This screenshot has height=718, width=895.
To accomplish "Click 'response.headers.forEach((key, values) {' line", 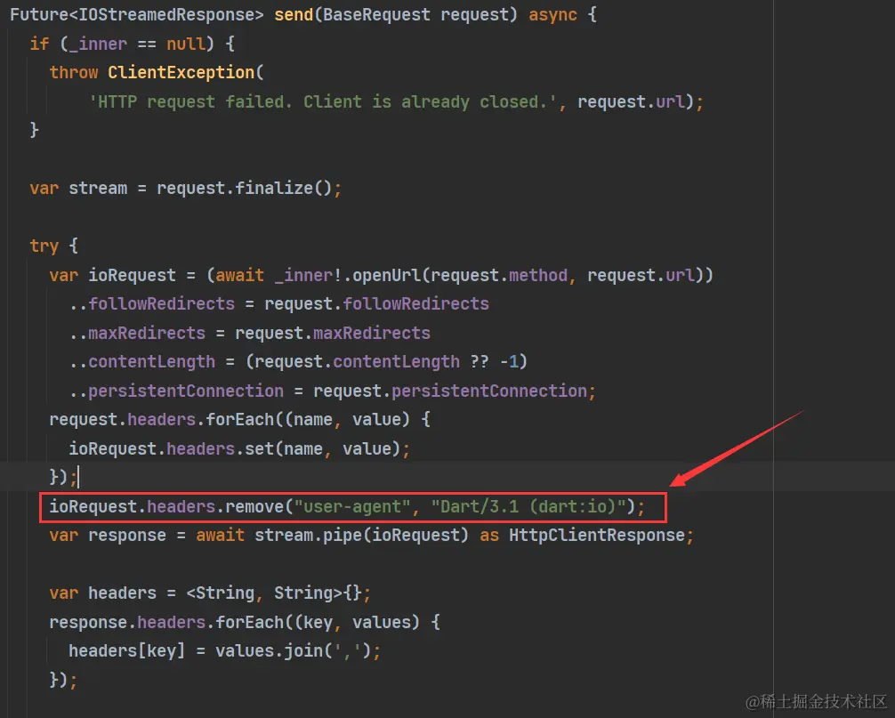I will 245,622.
